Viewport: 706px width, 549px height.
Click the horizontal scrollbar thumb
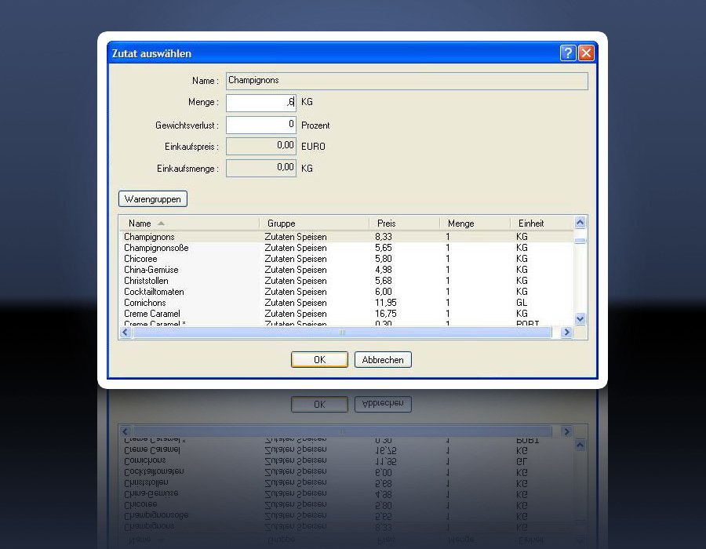point(342,332)
